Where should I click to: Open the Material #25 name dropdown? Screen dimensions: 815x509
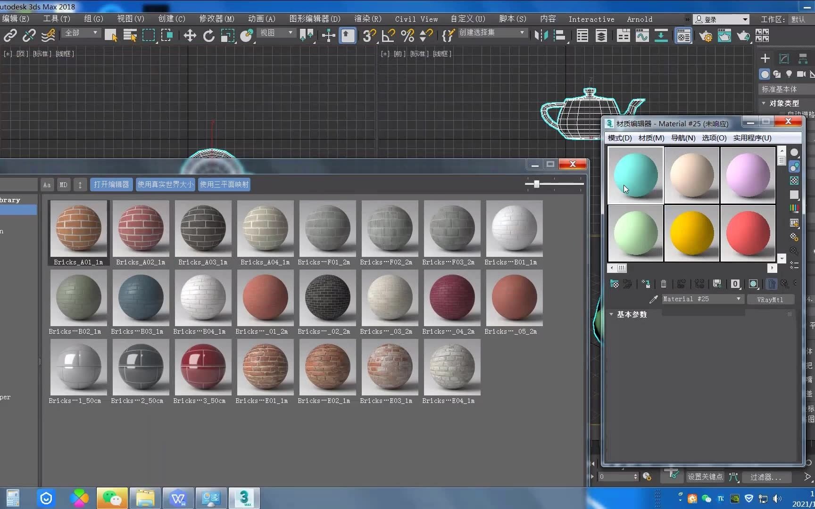tap(739, 299)
